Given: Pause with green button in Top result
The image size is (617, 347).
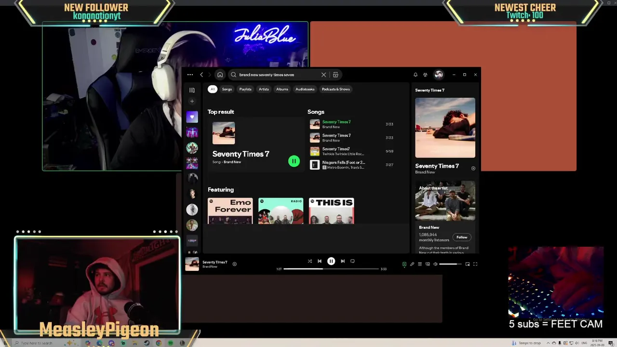Looking at the screenshot, I should point(294,161).
